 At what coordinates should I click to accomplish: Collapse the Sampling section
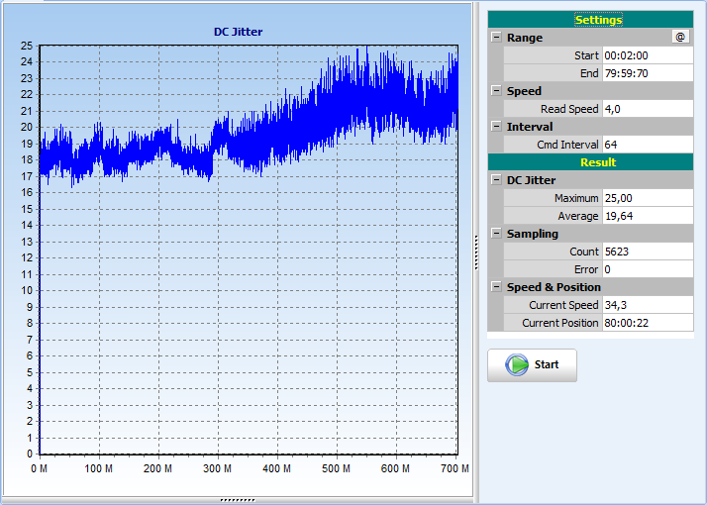(x=496, y=233)
